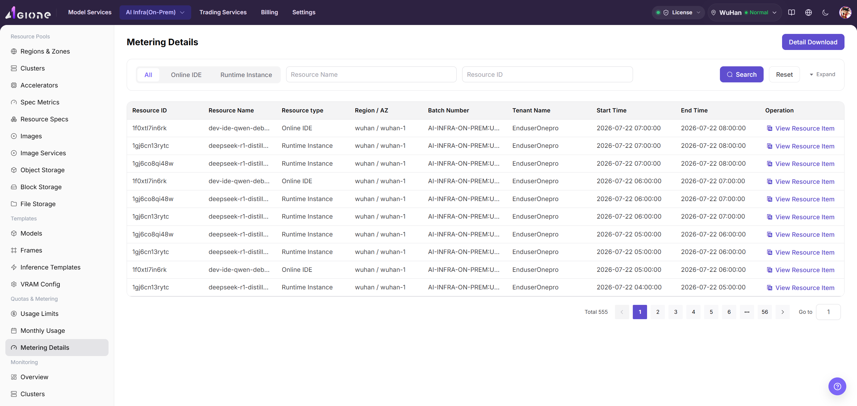
Task: Select the Runtime Instance filter tab
Action: pyautogui.click(x=246, y=75)
